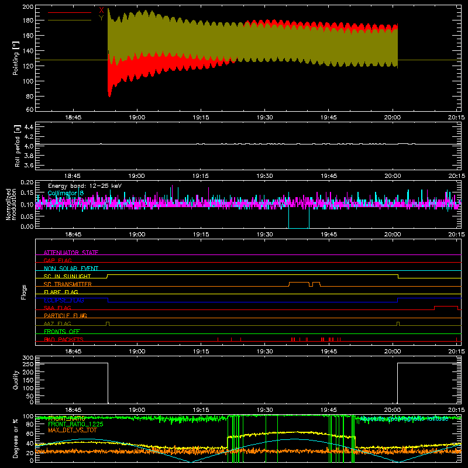Click the 4.4 tick on Roll period axis
The image size is (468, 468).
tap(29, 127)
